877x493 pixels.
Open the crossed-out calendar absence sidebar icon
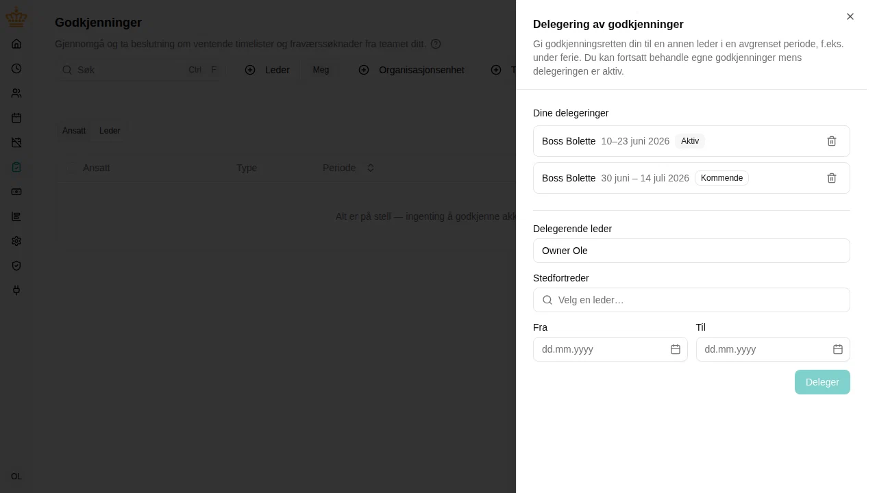tap(16, 142)
